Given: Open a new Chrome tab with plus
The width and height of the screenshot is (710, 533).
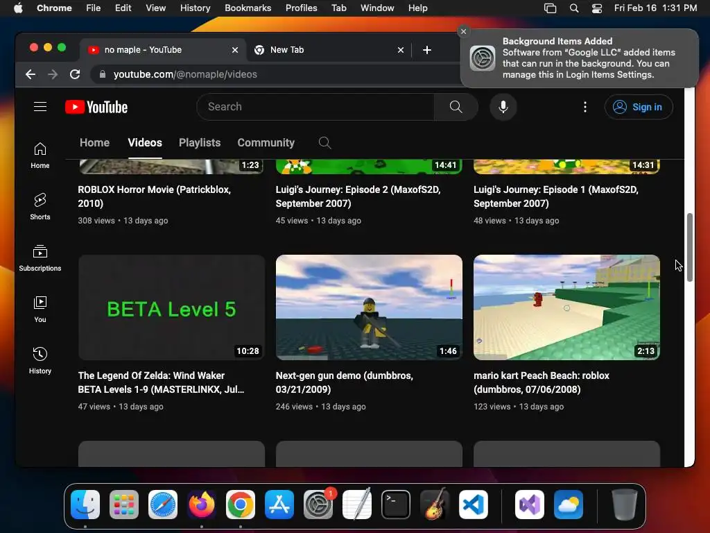Looking at the screenshot, I should click(427, 50).
